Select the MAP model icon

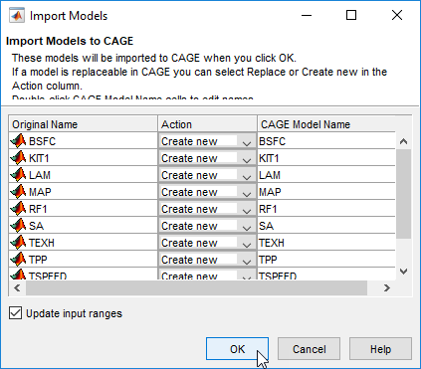18,192
